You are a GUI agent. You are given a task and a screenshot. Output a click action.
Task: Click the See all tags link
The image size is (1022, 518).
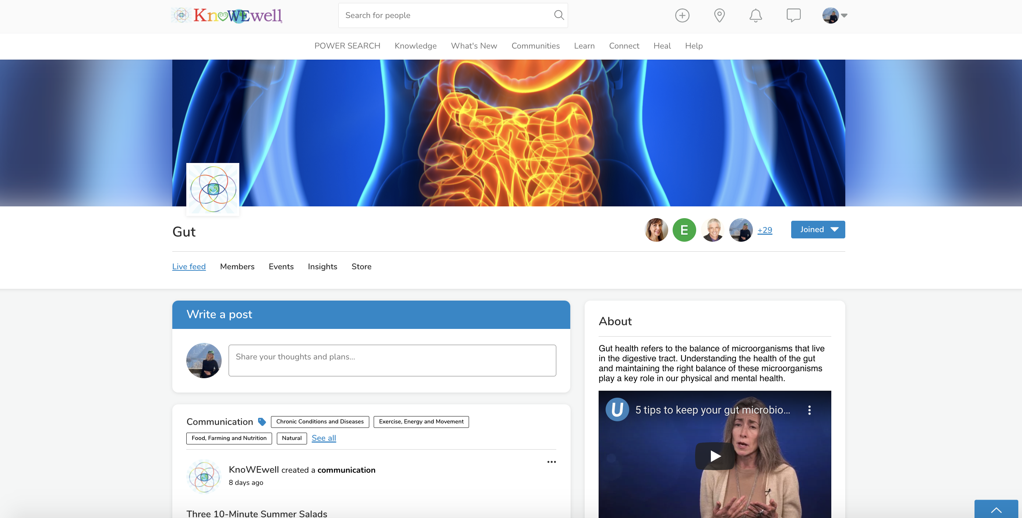324,438
